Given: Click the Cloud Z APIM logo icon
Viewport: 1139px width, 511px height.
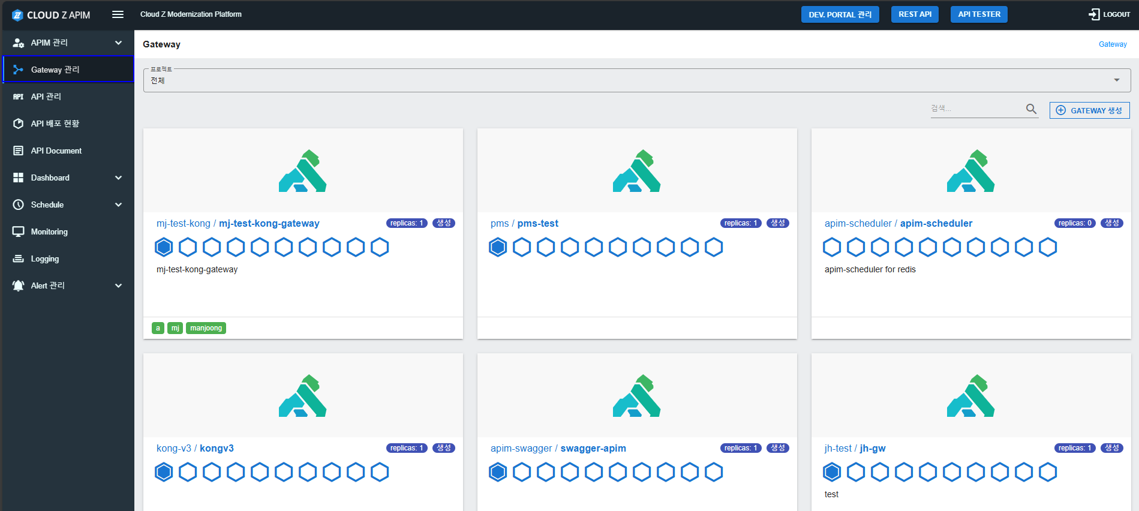Looking at the screenshot, I should (17, 15).
